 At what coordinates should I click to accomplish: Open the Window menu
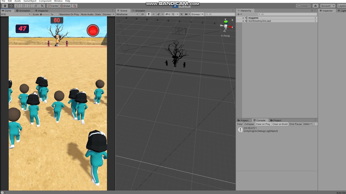(58, 1)
